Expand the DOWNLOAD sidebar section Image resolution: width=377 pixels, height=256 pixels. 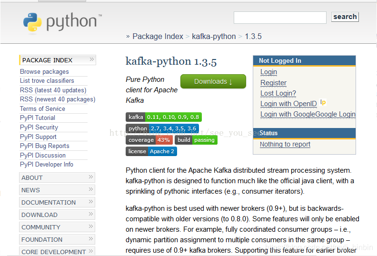tap(57, 215)
